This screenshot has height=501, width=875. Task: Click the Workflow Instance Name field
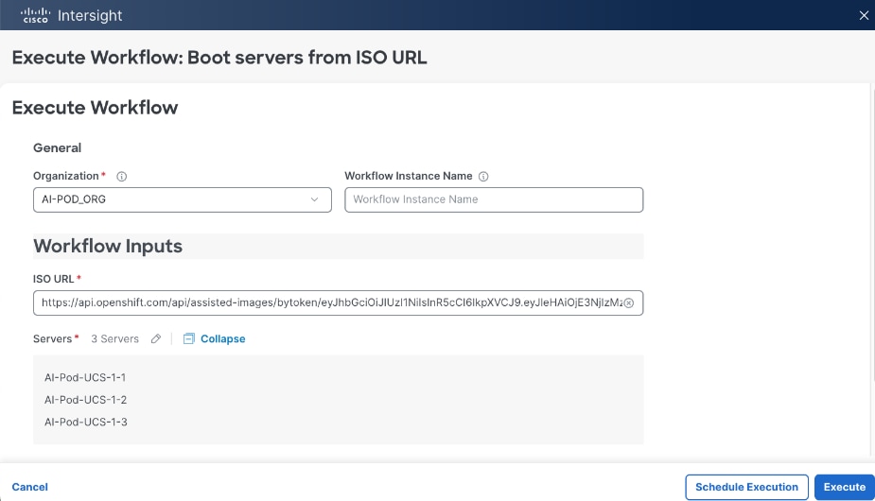[494, 199]
